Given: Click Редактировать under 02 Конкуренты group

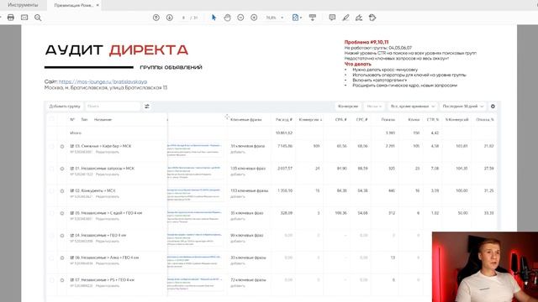Looking at the screenshot, I should coord(108,196).
